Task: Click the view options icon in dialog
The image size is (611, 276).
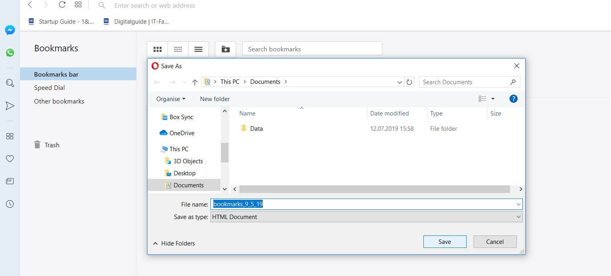Action: pos(482,99)
